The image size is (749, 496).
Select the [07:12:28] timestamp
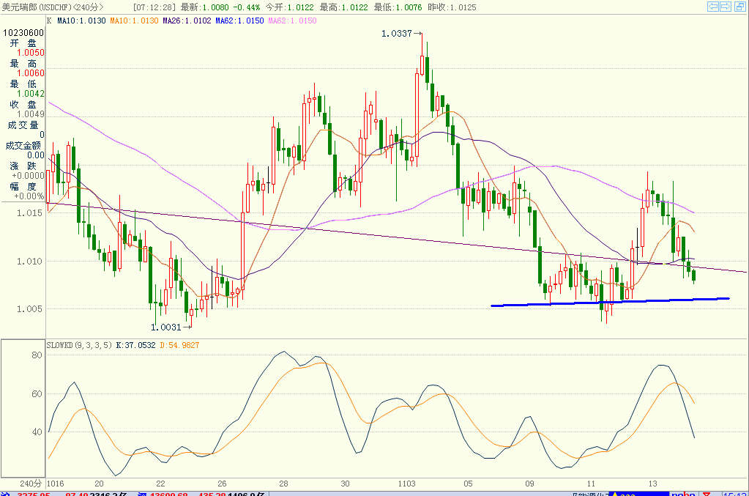click(x=154, y=7)
